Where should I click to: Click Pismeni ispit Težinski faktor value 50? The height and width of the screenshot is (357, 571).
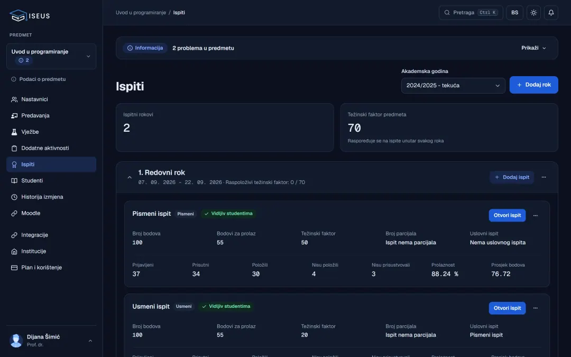305,243
